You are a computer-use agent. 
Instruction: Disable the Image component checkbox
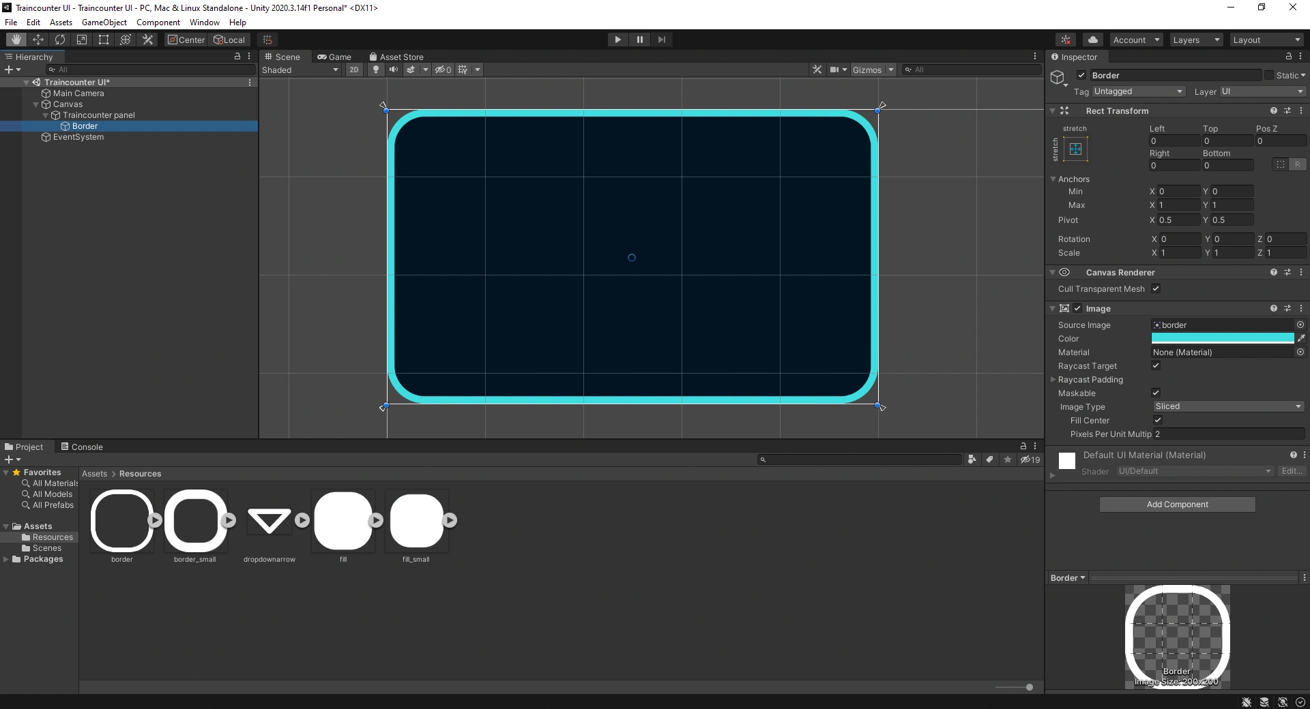1078,308
